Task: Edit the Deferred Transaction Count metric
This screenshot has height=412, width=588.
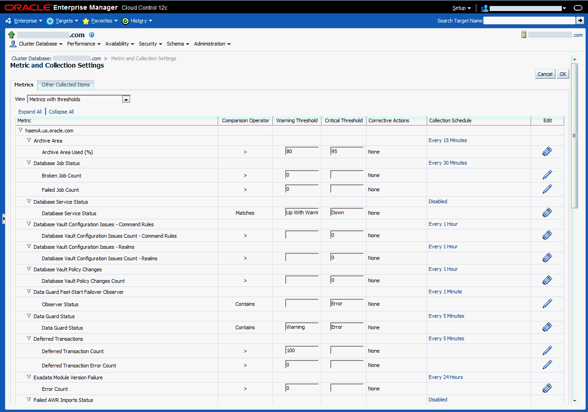Action: point(547,351)
